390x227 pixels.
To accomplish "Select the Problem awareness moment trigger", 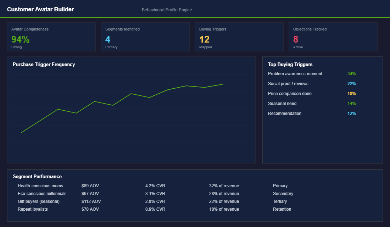I will coord(295,73).
